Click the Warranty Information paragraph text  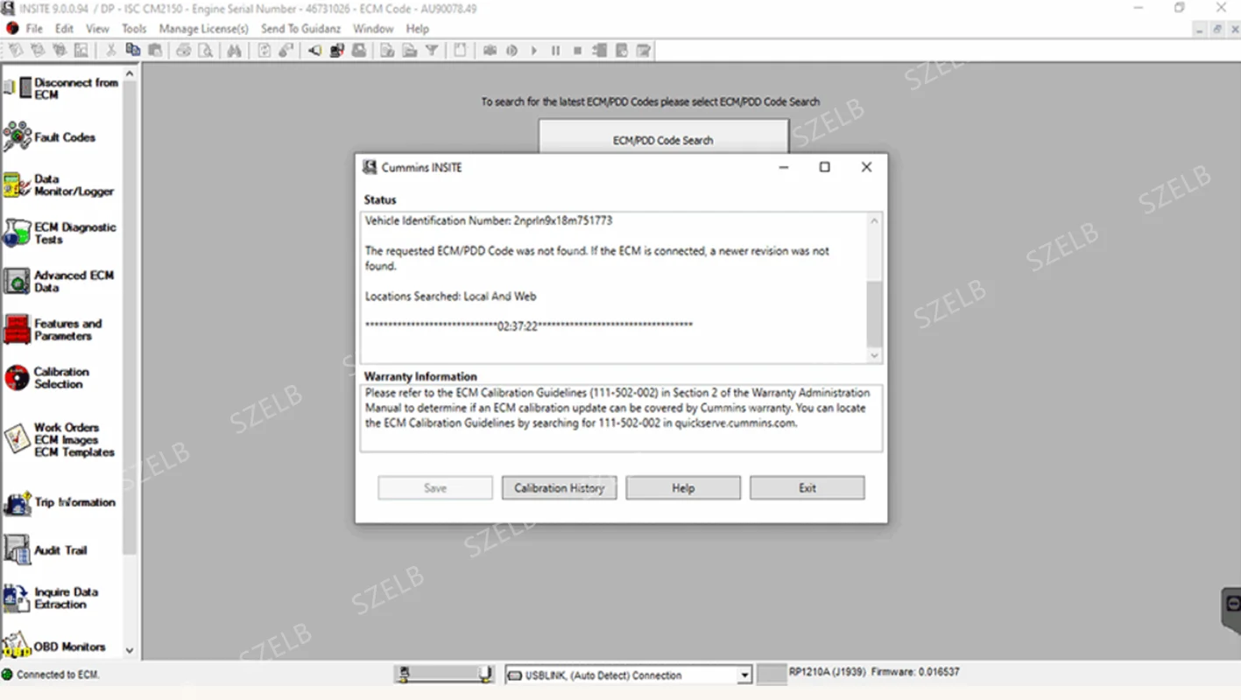(x=617, y=408)
